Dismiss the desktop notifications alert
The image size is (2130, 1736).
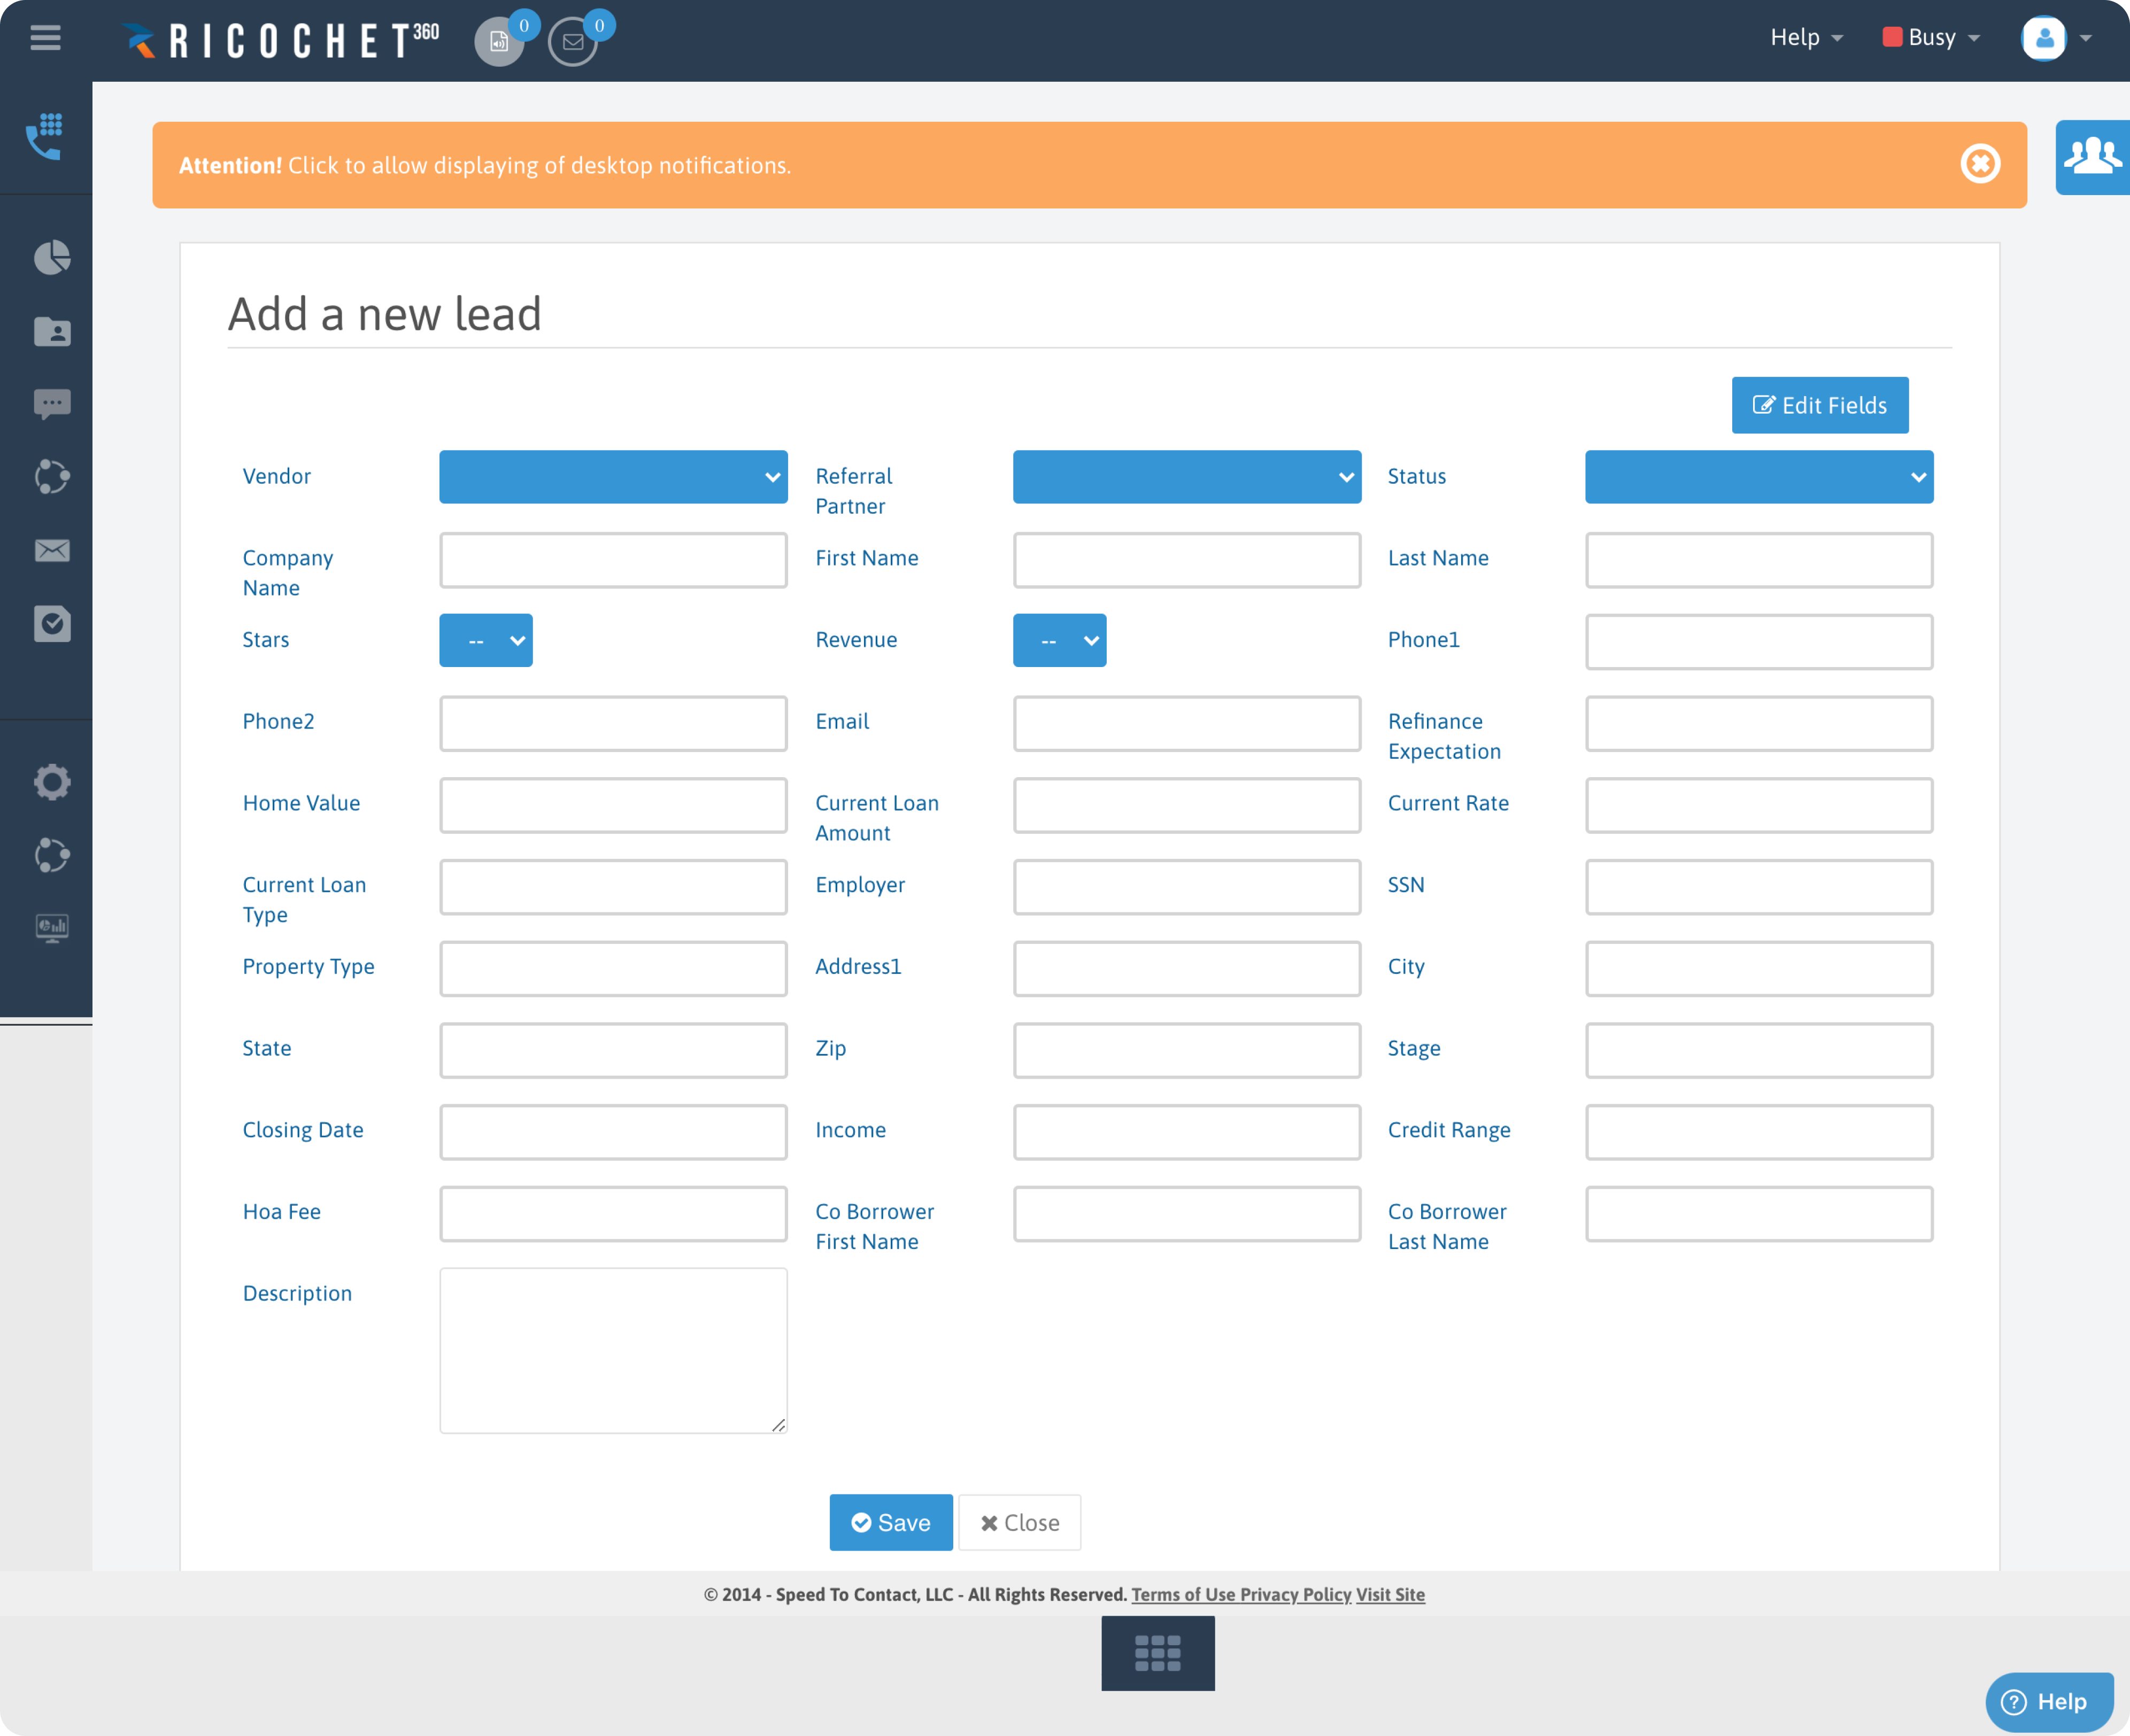[1980, 164]
